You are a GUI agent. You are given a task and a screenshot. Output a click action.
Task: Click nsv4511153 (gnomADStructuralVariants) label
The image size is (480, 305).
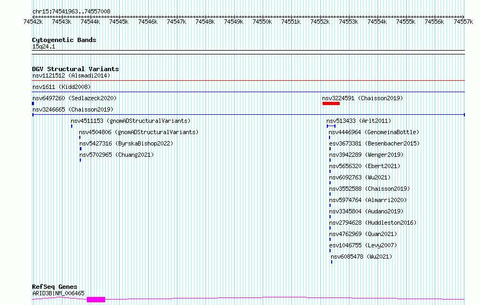[131, 121]
